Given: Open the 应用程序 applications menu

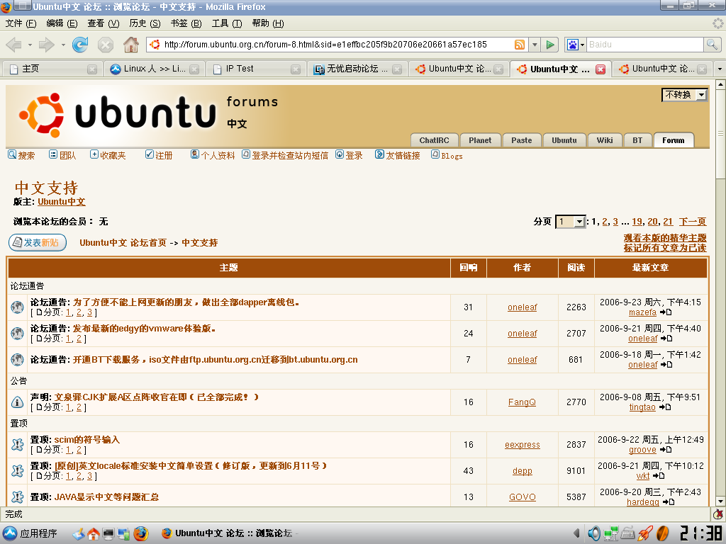Looking at the screenshot, I should point(30,533).
